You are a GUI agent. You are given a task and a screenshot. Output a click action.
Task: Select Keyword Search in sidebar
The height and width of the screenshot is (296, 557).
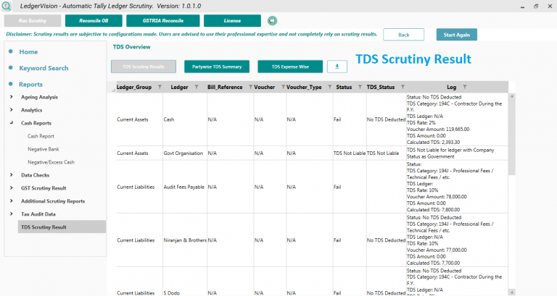click(44, 68)
